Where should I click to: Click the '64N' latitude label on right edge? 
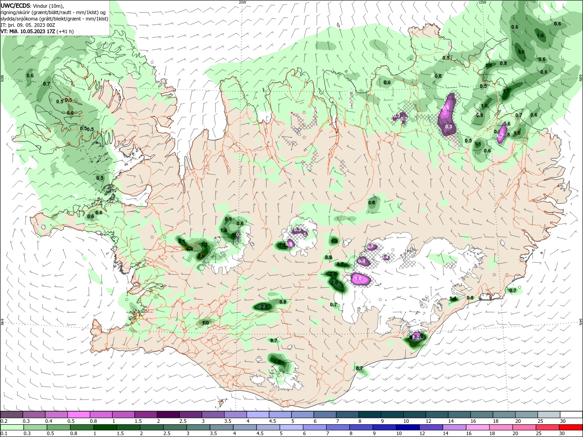tap(581, 322)
